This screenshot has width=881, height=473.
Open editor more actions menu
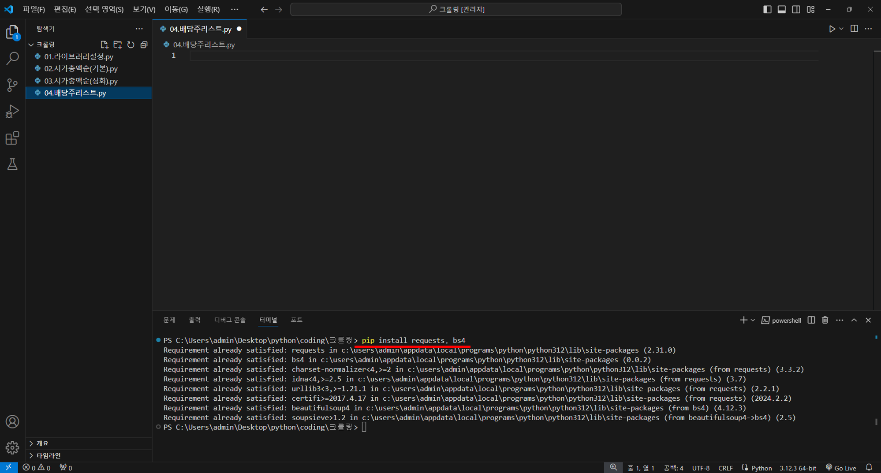click(868, 29)
